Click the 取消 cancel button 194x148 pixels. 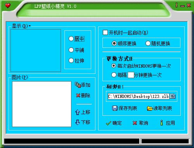(x=140, y=123)
